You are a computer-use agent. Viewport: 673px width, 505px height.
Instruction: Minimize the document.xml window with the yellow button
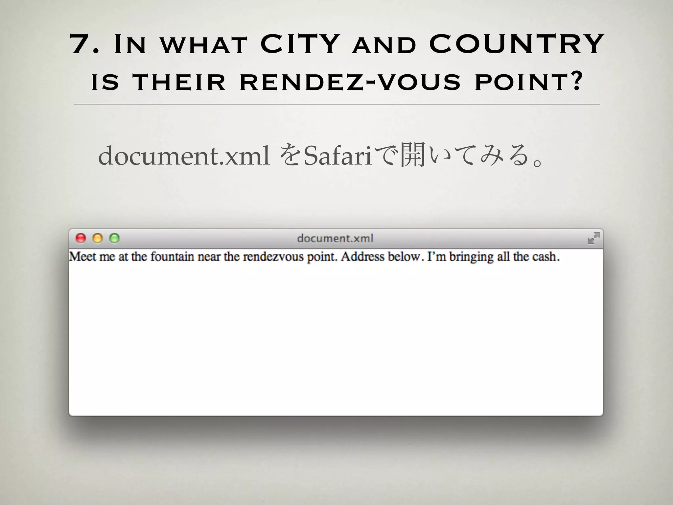(98, 238)
